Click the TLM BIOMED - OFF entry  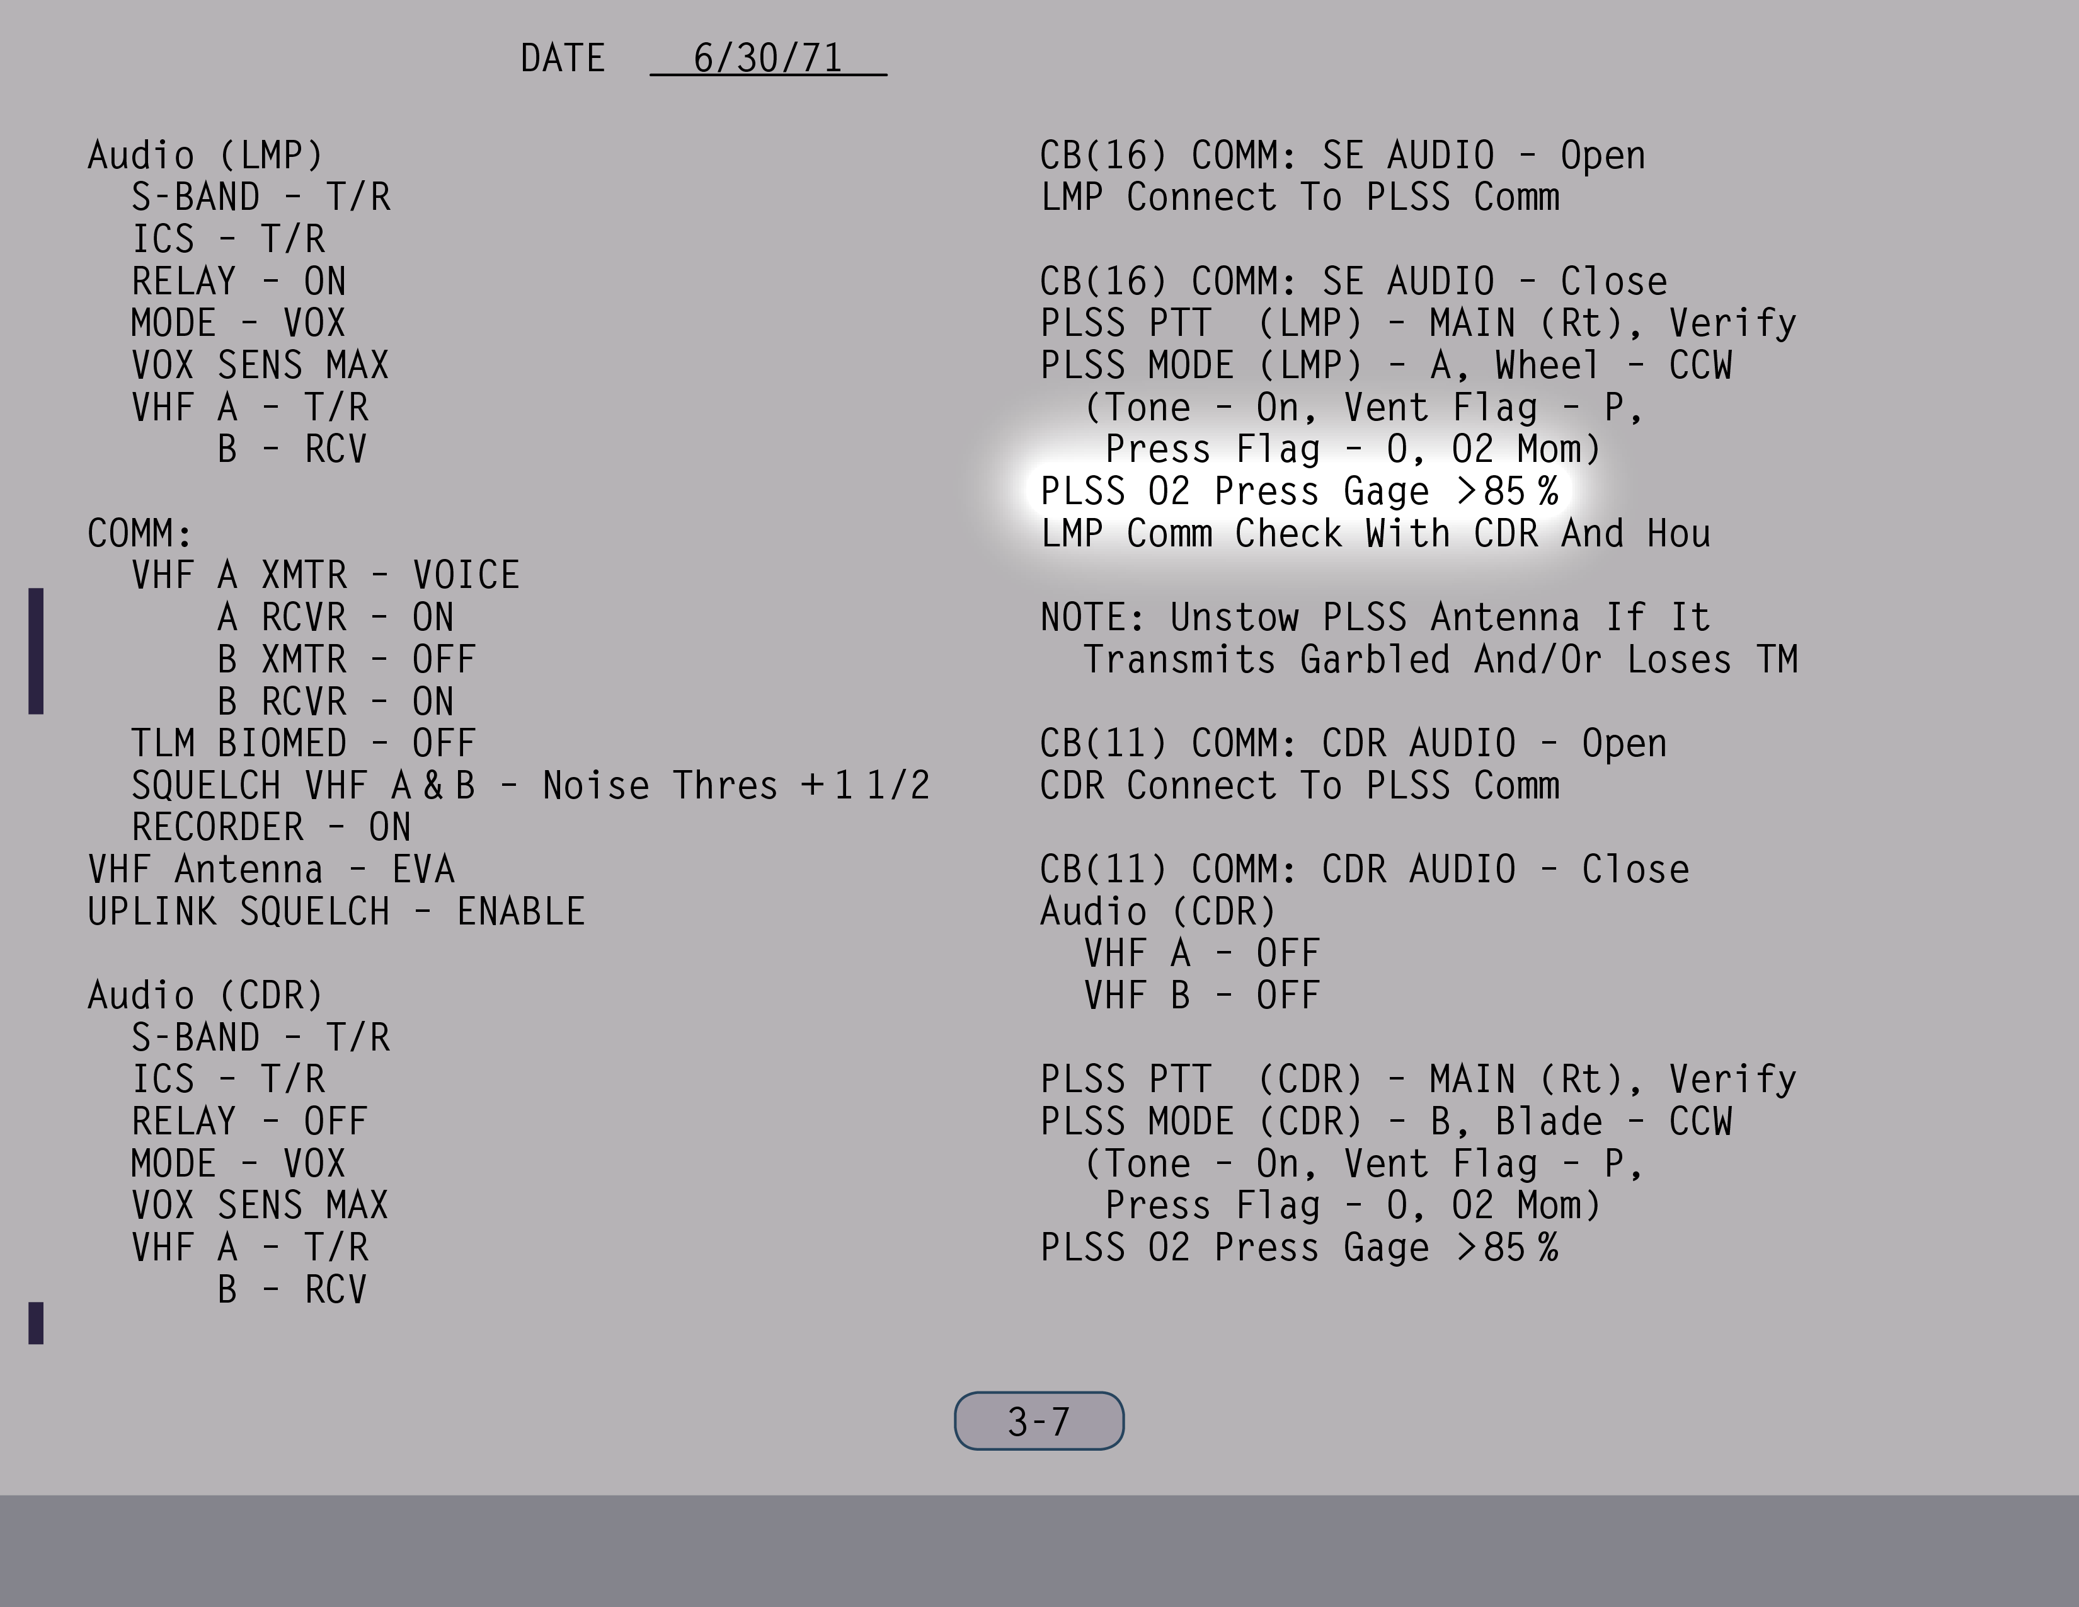tap(304, 742)
